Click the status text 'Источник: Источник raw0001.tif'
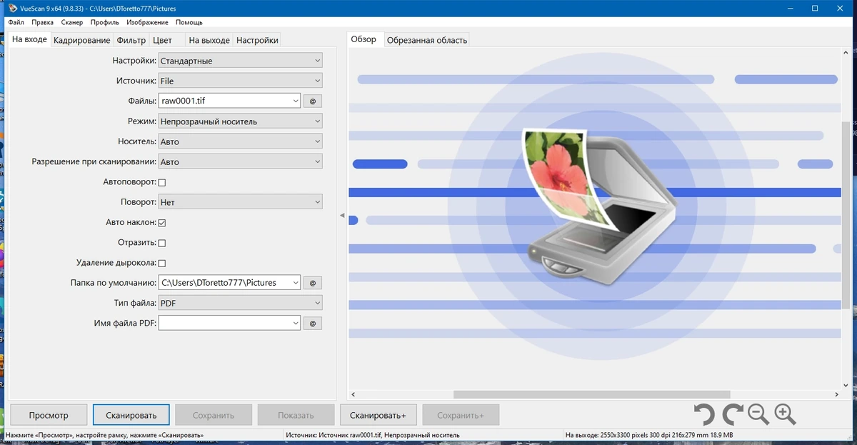The width and height of the screenshot is (857, 445). coord(373,434)
